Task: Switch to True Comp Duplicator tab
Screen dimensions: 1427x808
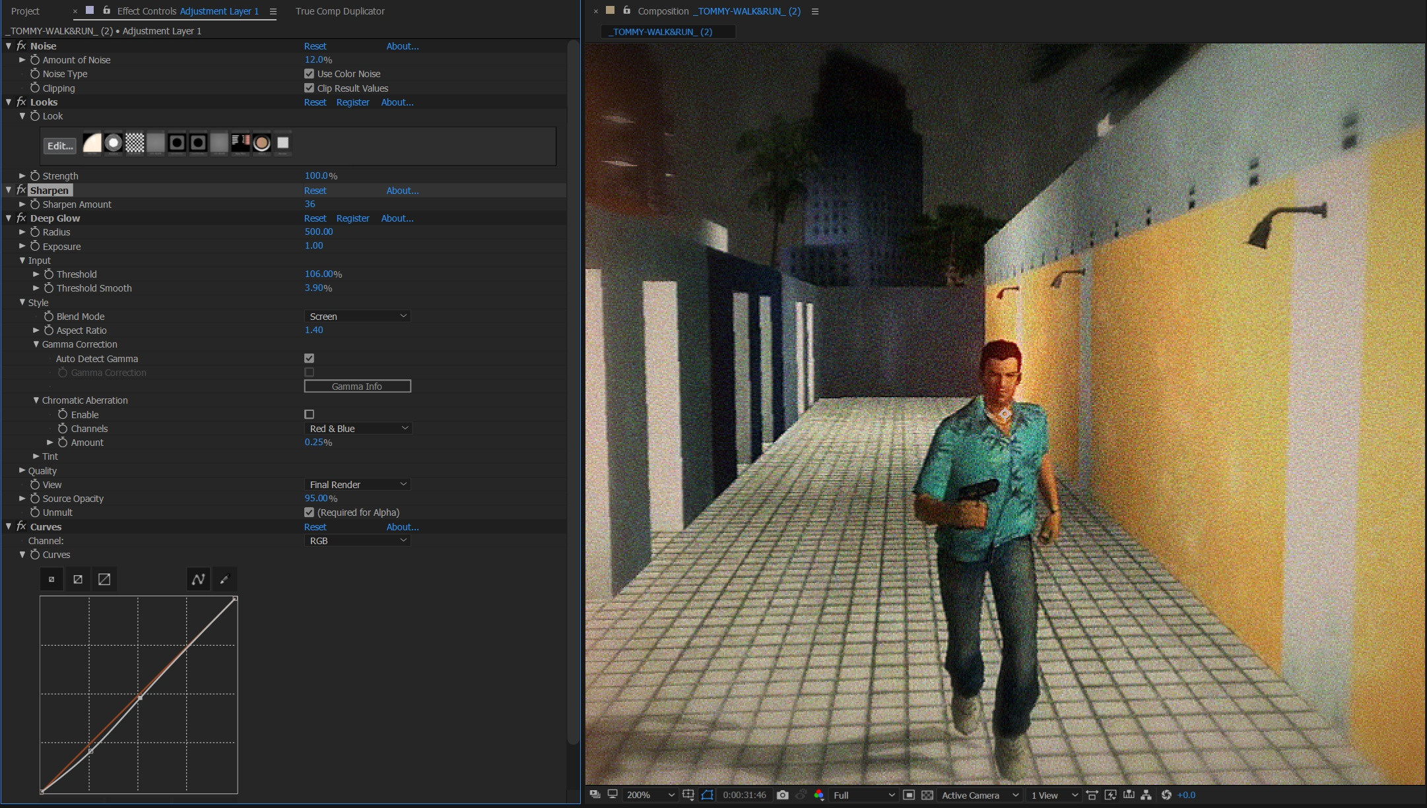Action: (x=340, y=11)
